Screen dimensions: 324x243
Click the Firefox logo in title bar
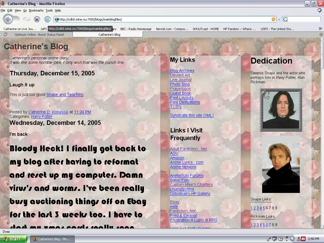coord(3,3)
